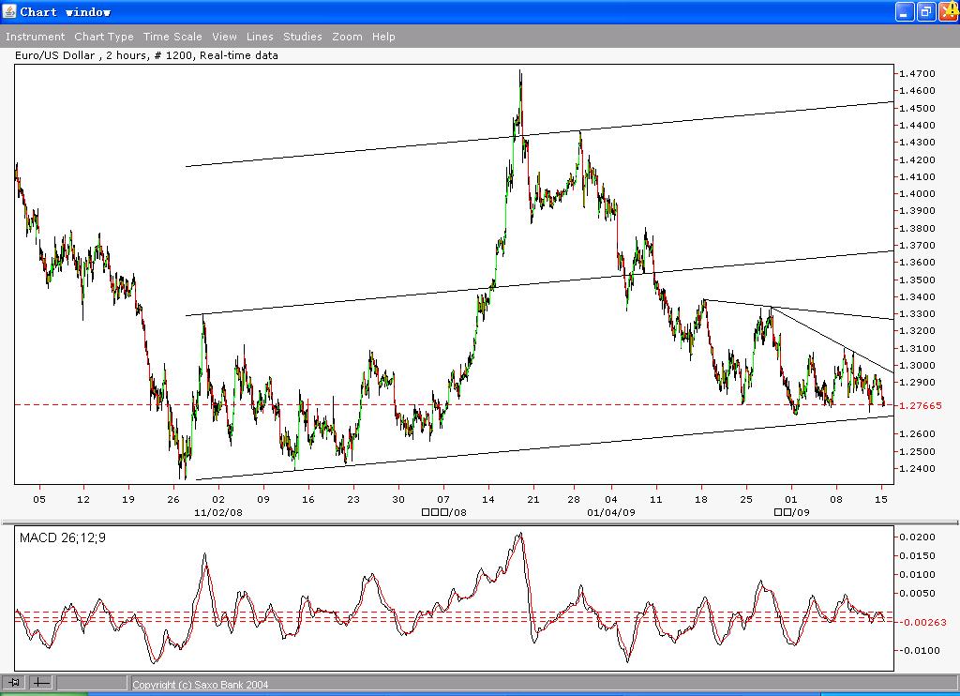Viewport: 960px width, 696px height.
Task: Open the Lines menu
Action: point(260,37)
